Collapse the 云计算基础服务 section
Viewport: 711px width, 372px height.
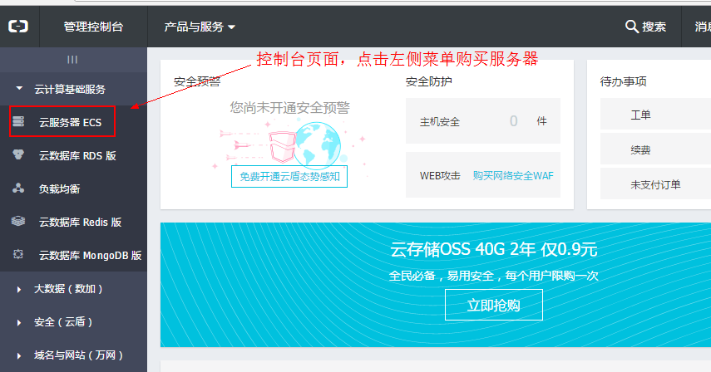coord(19,89)
